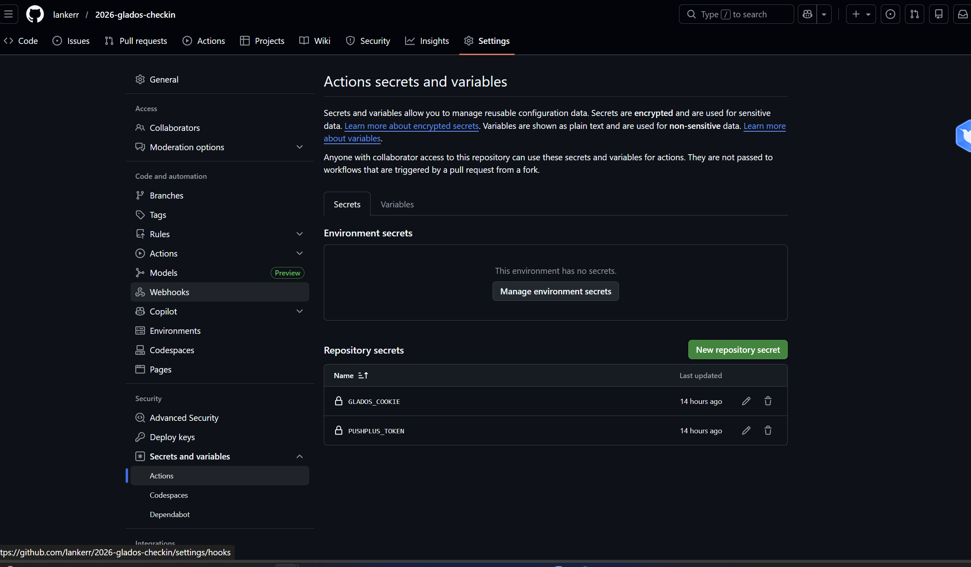Click the lock icon beside PUSHPLUS_TOKEN

339,430
